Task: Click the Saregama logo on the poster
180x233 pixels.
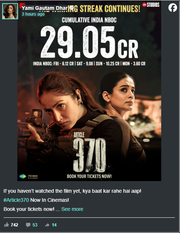Action: (23, 176)
